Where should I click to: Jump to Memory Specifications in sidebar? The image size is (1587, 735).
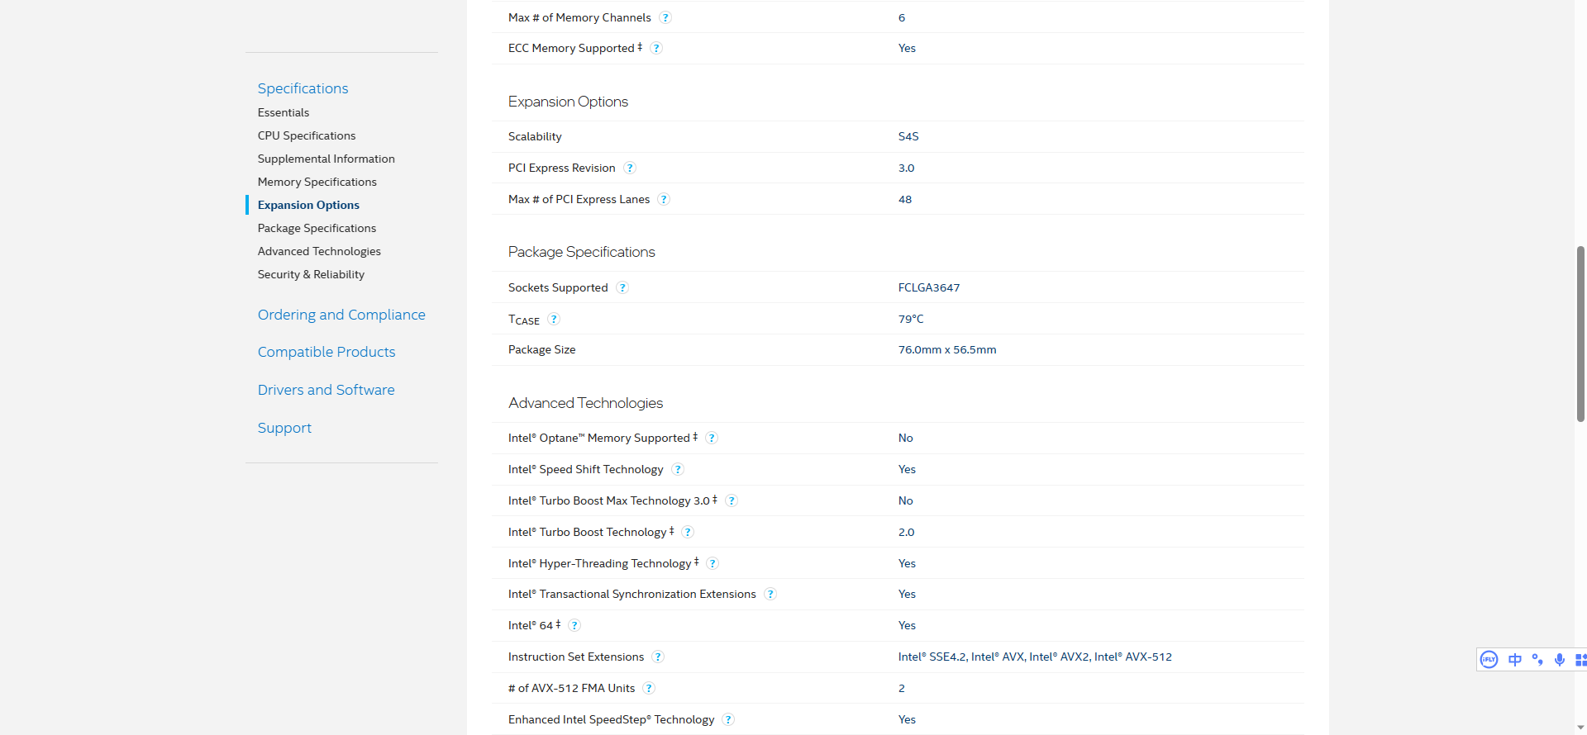coord(317,182)
